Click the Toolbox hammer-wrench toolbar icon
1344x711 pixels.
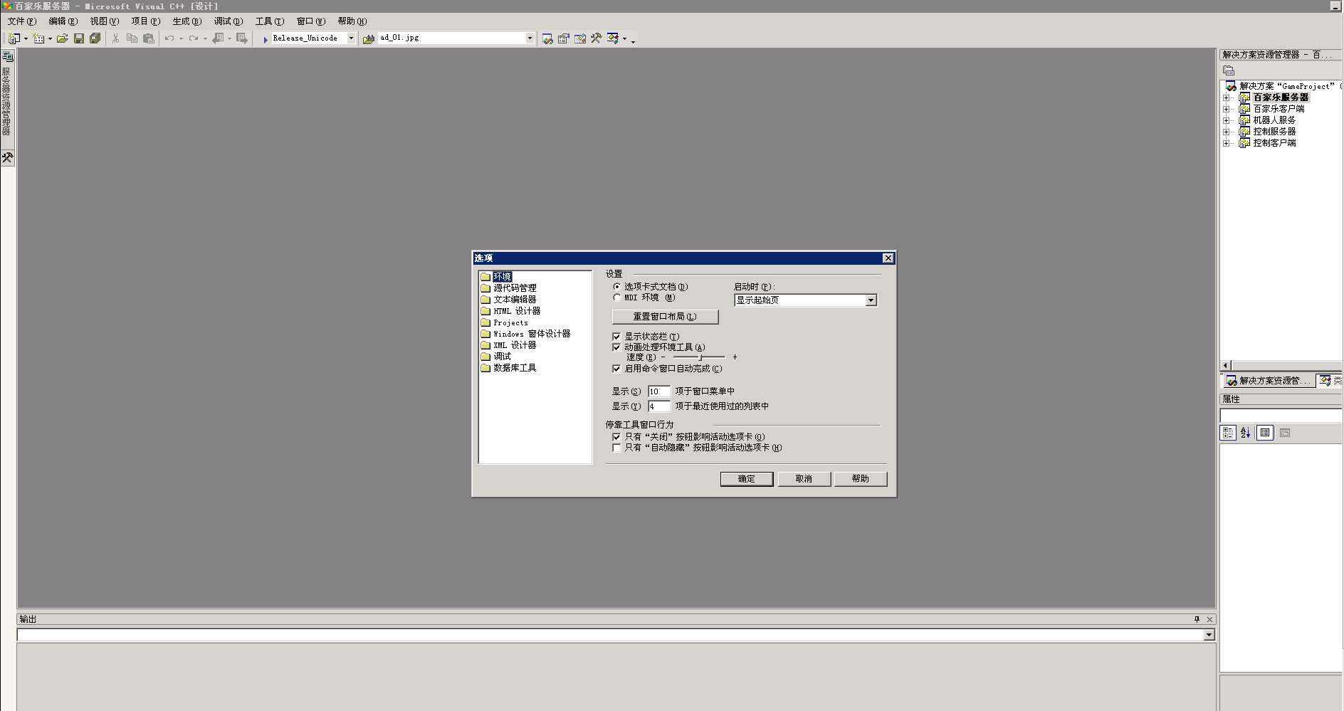click(597, 38)
